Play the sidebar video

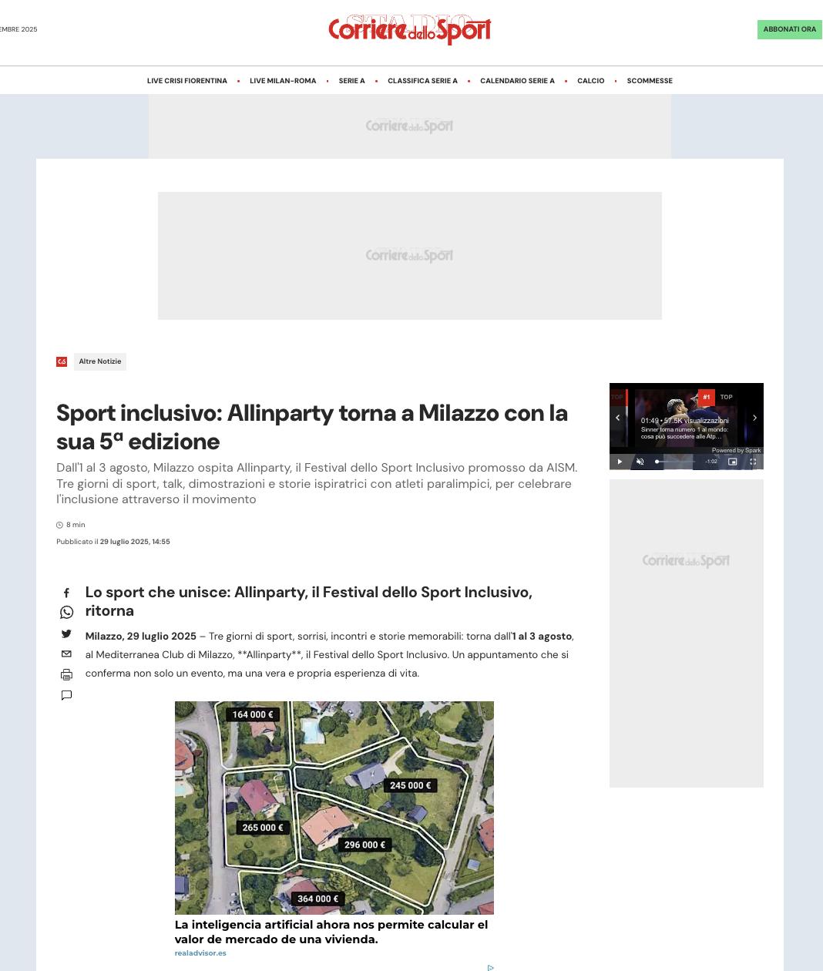point(620,462)
